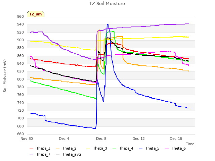
Task: Toggle Theta_4 series in legend
Action: point(123,148)
